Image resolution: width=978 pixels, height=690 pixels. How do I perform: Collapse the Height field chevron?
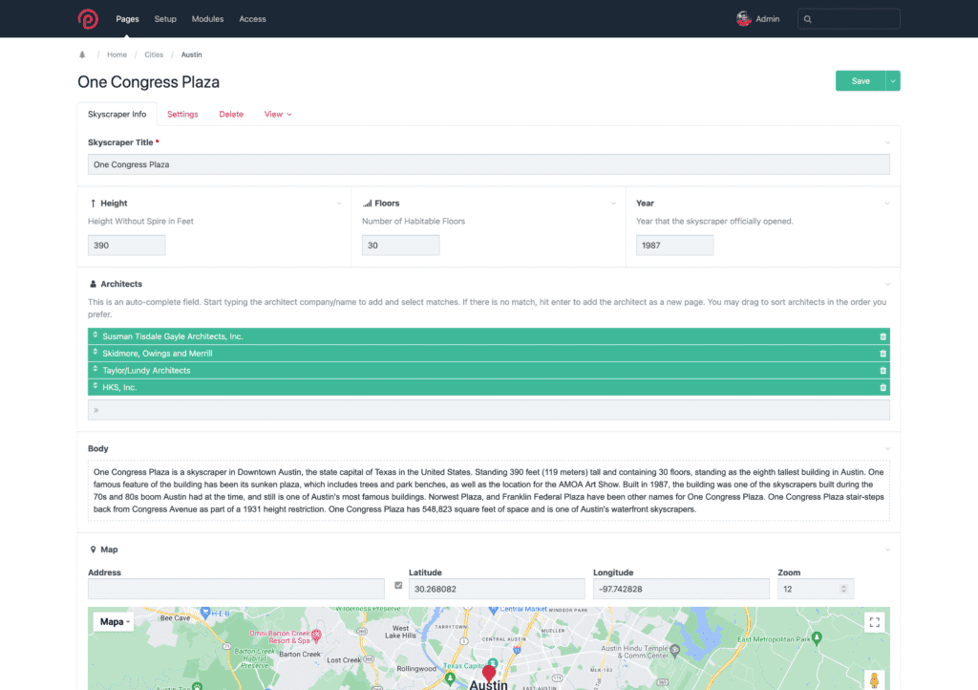coord(339,204)
